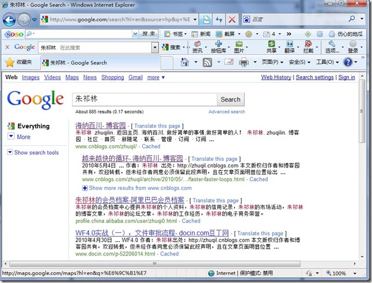Click the Soso logo on toolbar
Image resolution: width=372 pixels, height=283 pixels.
click(14, 34)
